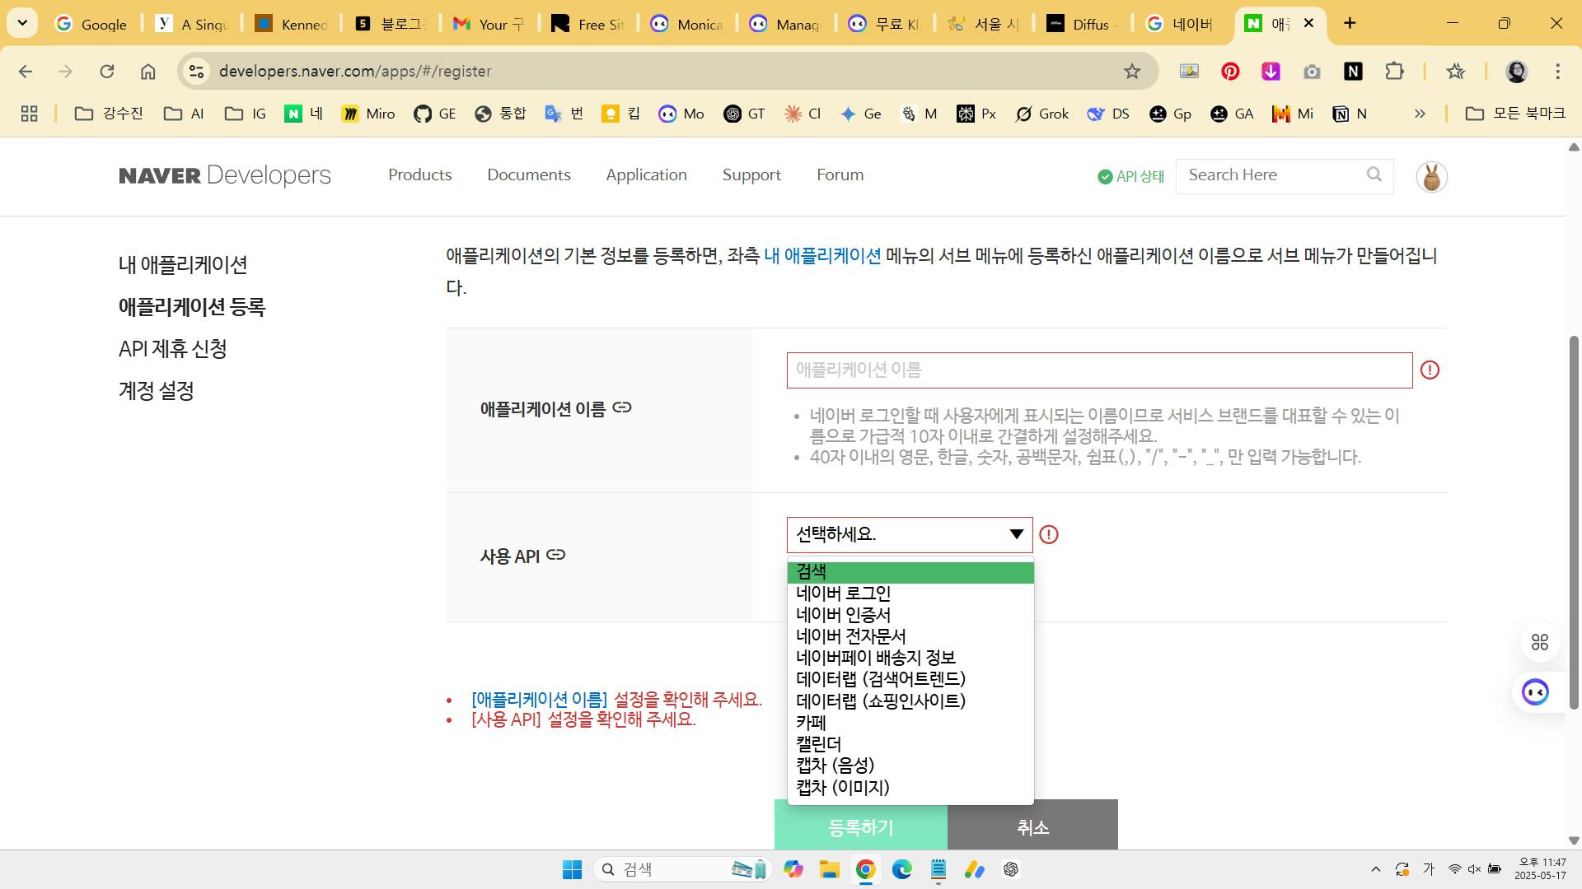Open the Documents menu
Screen dimensions: 1582x889
(528, 175)
